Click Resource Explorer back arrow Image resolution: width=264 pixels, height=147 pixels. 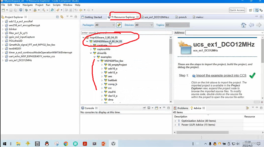pos(251,25)
